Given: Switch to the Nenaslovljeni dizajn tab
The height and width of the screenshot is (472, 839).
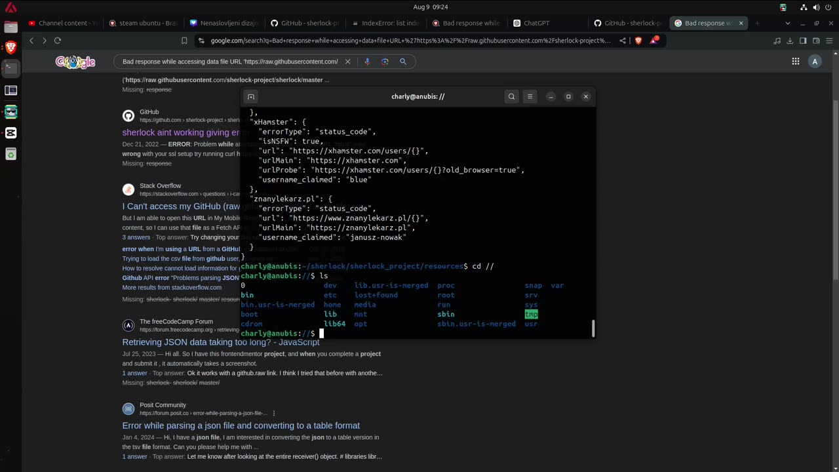Looking at the screenshot, I should coord(224,23).
